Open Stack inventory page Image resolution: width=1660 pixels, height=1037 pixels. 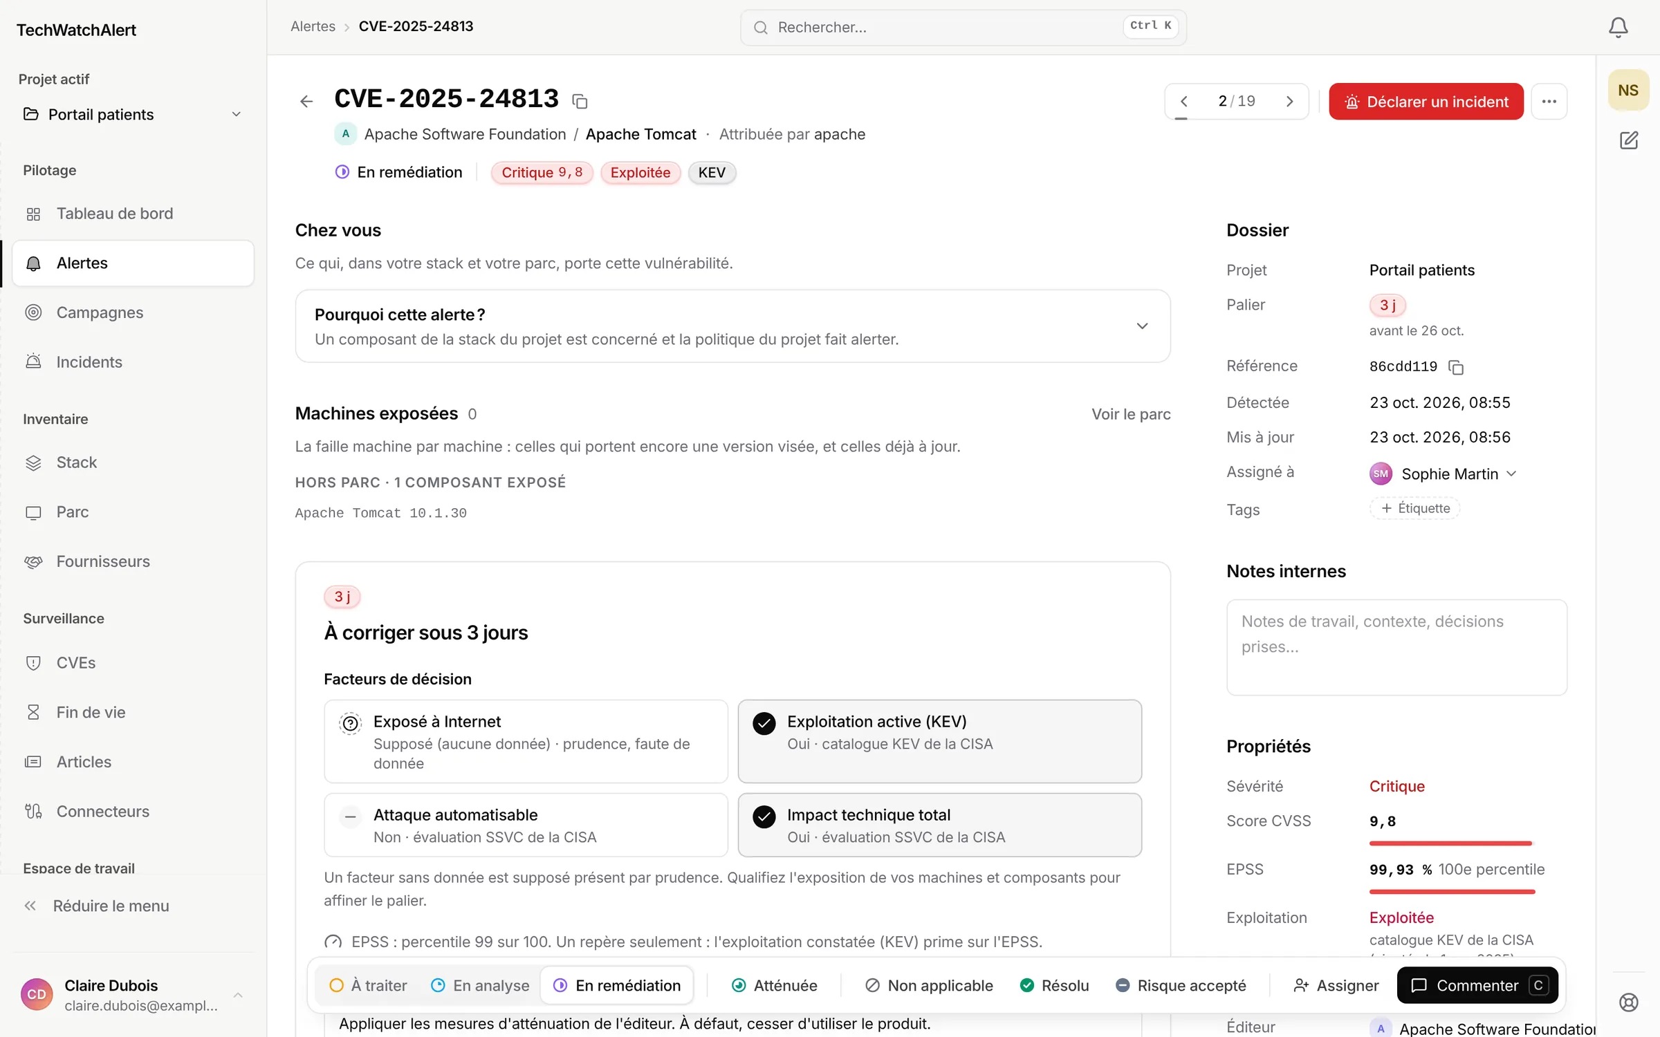pyautogui.click(x=133, y=463)
